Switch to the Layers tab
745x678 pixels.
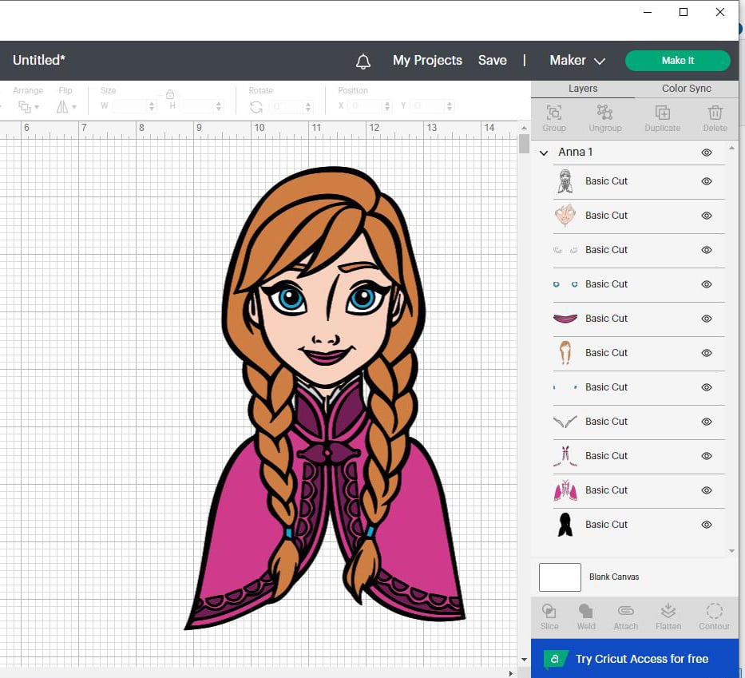pyautogui.click(x=583, y=89)
